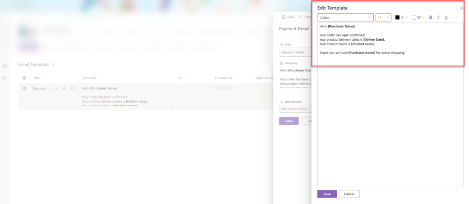Viewport: 469px width, 204px height.
Task: Uncheck the Payment Detail row checkbox
Action: tap(24, 88)
